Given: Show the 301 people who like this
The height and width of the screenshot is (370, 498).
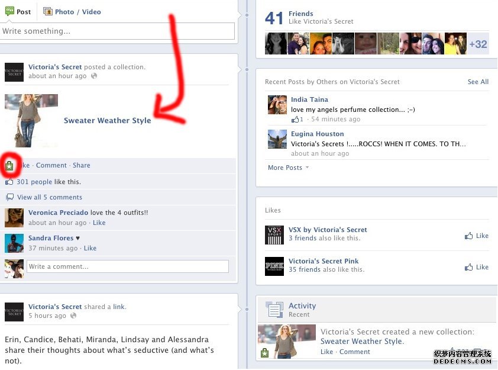Looking at the screenshot, I should [34, 182].
